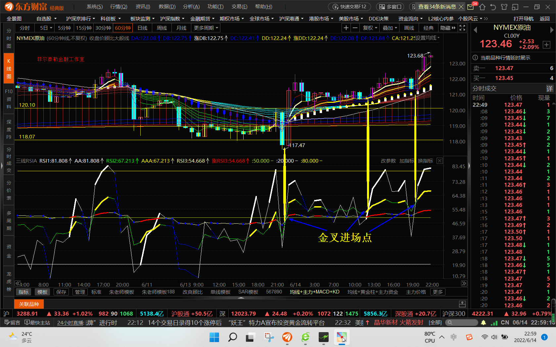Open 帮助(H) menu

pyautogui.click(x=264, y=7)
